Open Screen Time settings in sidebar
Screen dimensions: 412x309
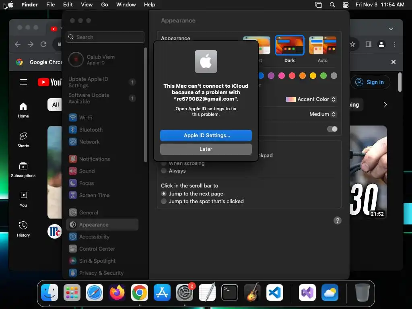coord(103,195)
